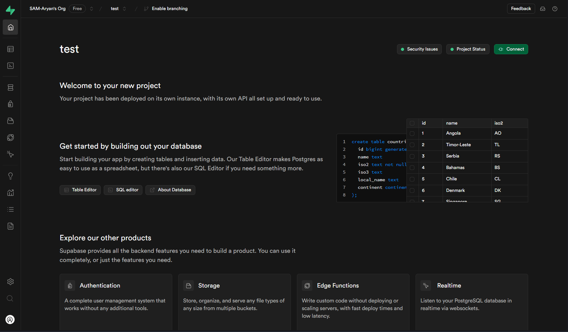Open the Authentication product card title
The width and height of the screenshot is (568, 332).
pos(100,286)
